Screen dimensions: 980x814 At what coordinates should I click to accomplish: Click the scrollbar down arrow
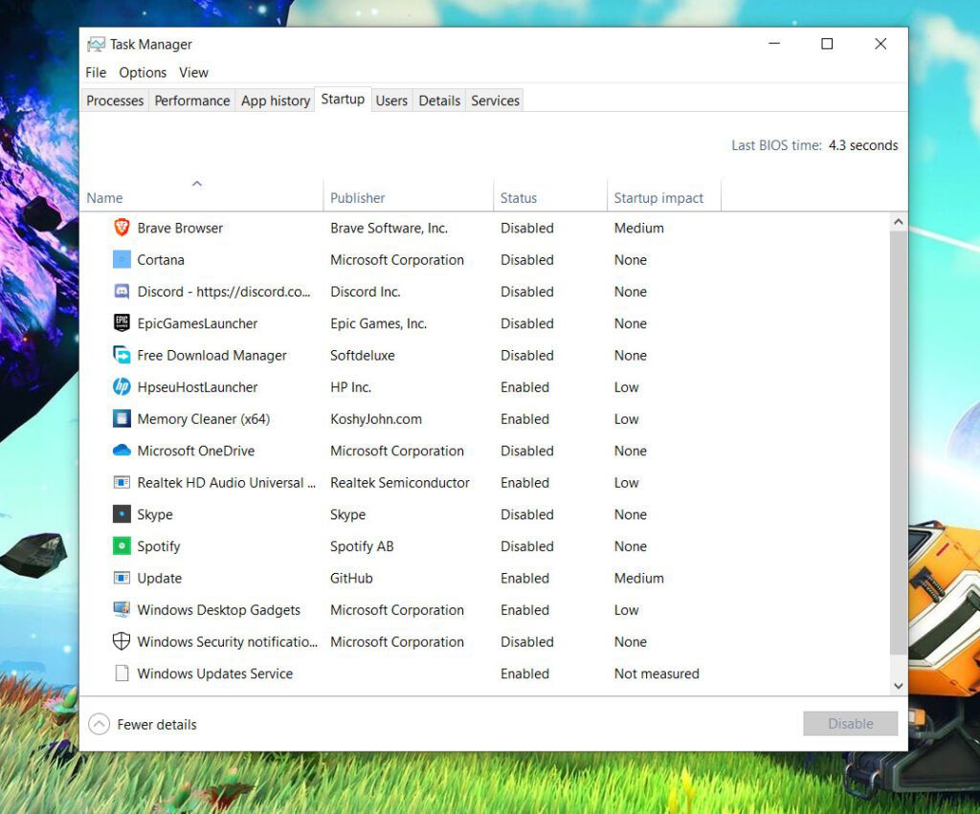[x=898, y=686]
